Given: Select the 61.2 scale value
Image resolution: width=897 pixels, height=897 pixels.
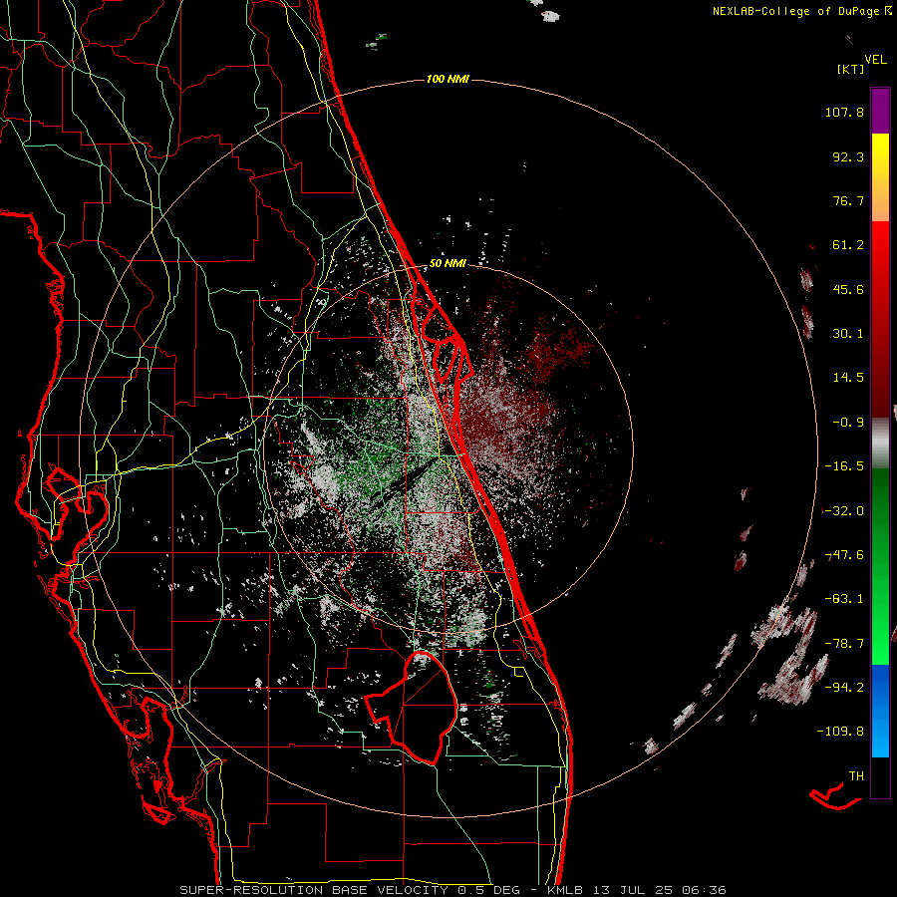Looking at the screenshot, I should [x=848, y=245].
